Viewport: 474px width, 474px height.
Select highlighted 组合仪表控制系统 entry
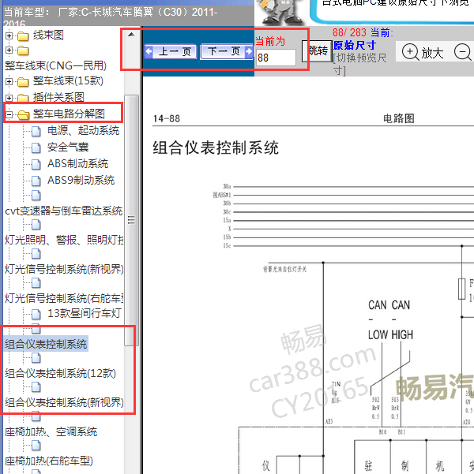[x=46, y=344]
